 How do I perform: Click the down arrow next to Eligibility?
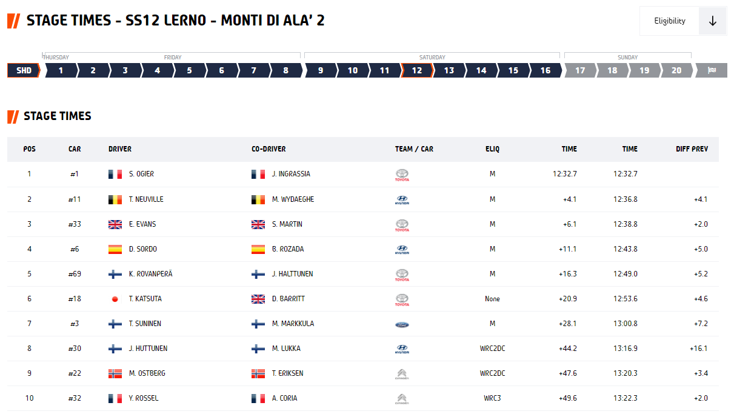coord(713,21)
